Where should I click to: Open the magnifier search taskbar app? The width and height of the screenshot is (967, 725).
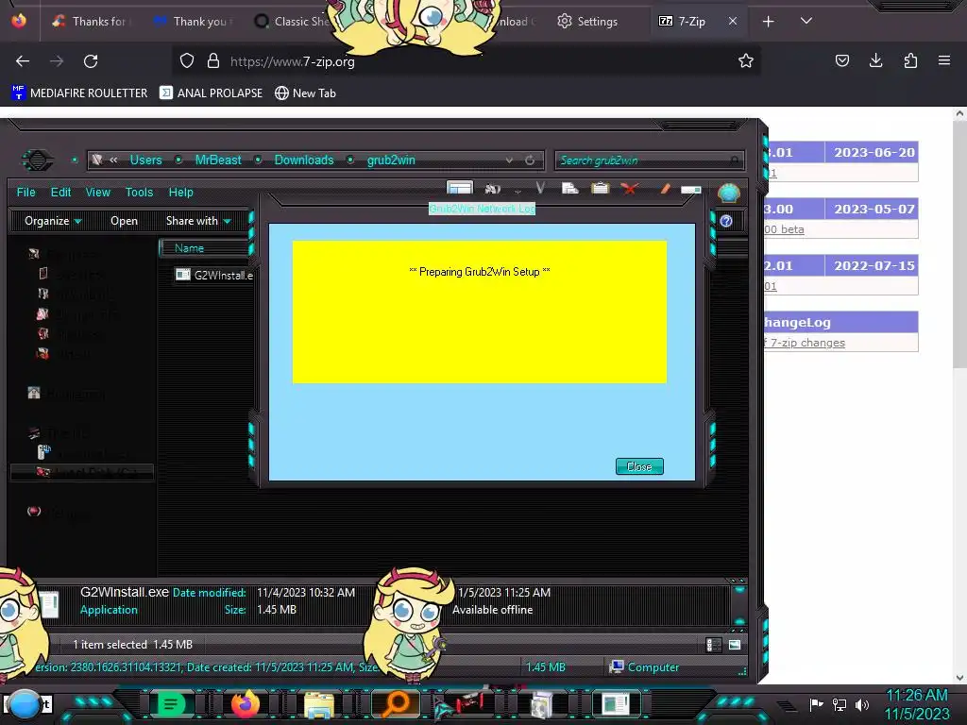click(x=396, y=704)
